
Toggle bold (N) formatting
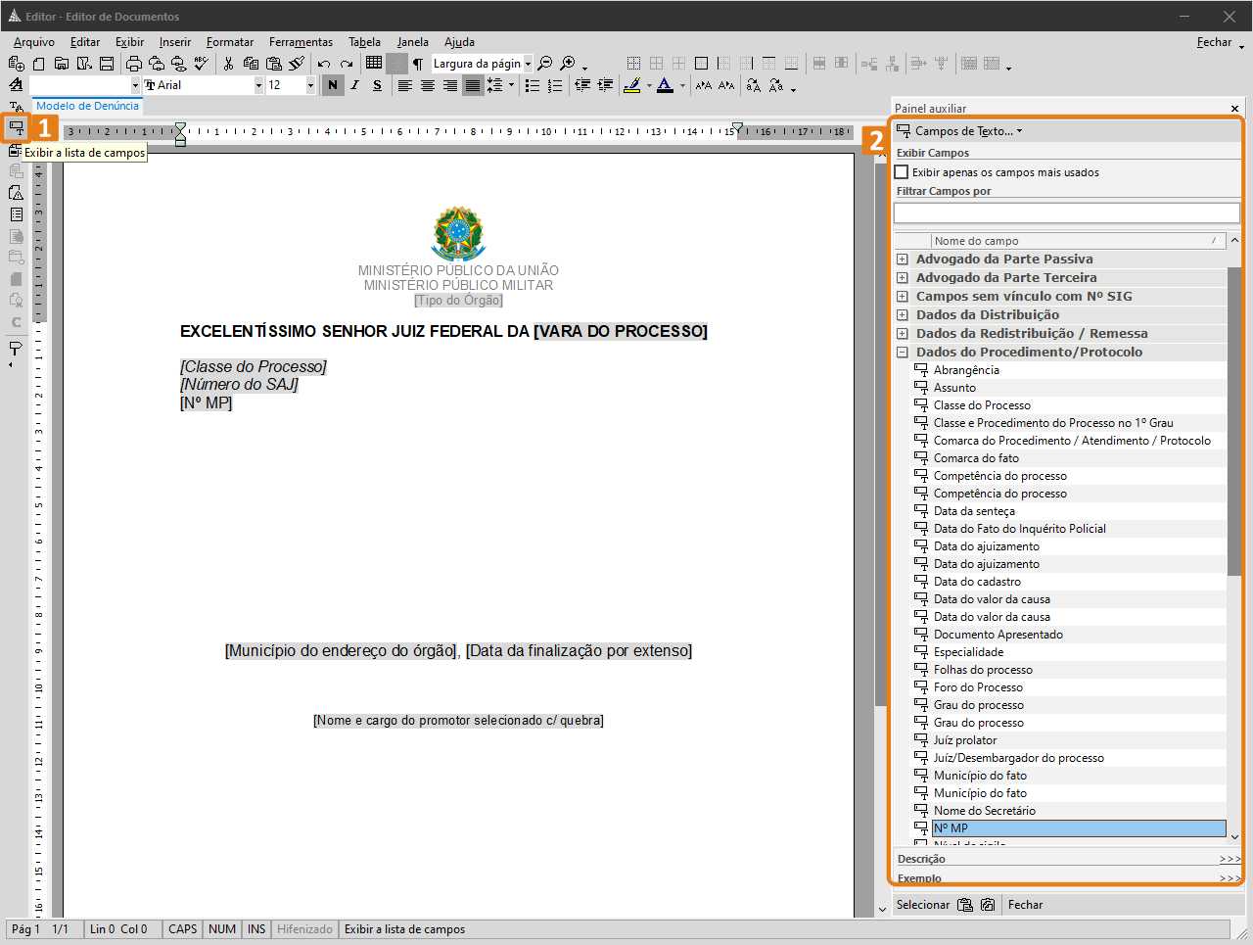tap(333, 85)
